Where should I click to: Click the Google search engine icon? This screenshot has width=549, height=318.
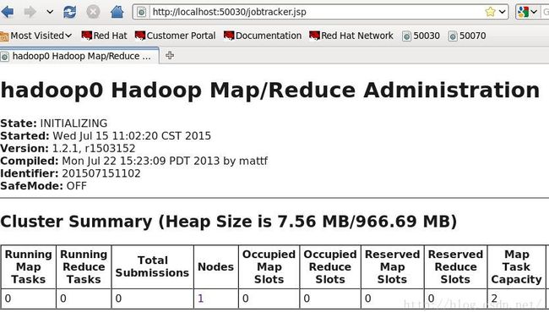click(x=523, y=13)
